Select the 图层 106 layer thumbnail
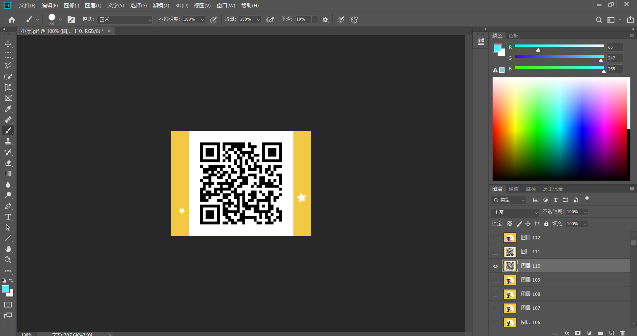637x336 pixels. (x=510, y=322)
